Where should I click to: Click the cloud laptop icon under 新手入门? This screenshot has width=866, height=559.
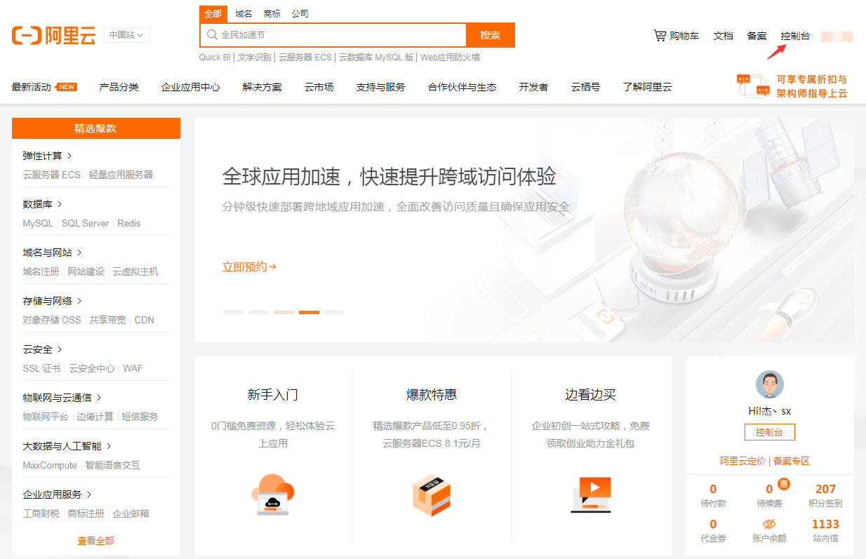[273, 495]
